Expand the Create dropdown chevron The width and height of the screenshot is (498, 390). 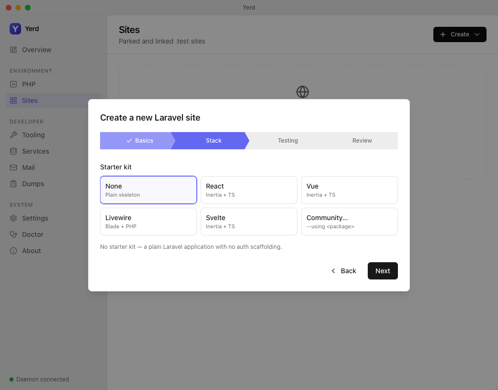point(477,34)
